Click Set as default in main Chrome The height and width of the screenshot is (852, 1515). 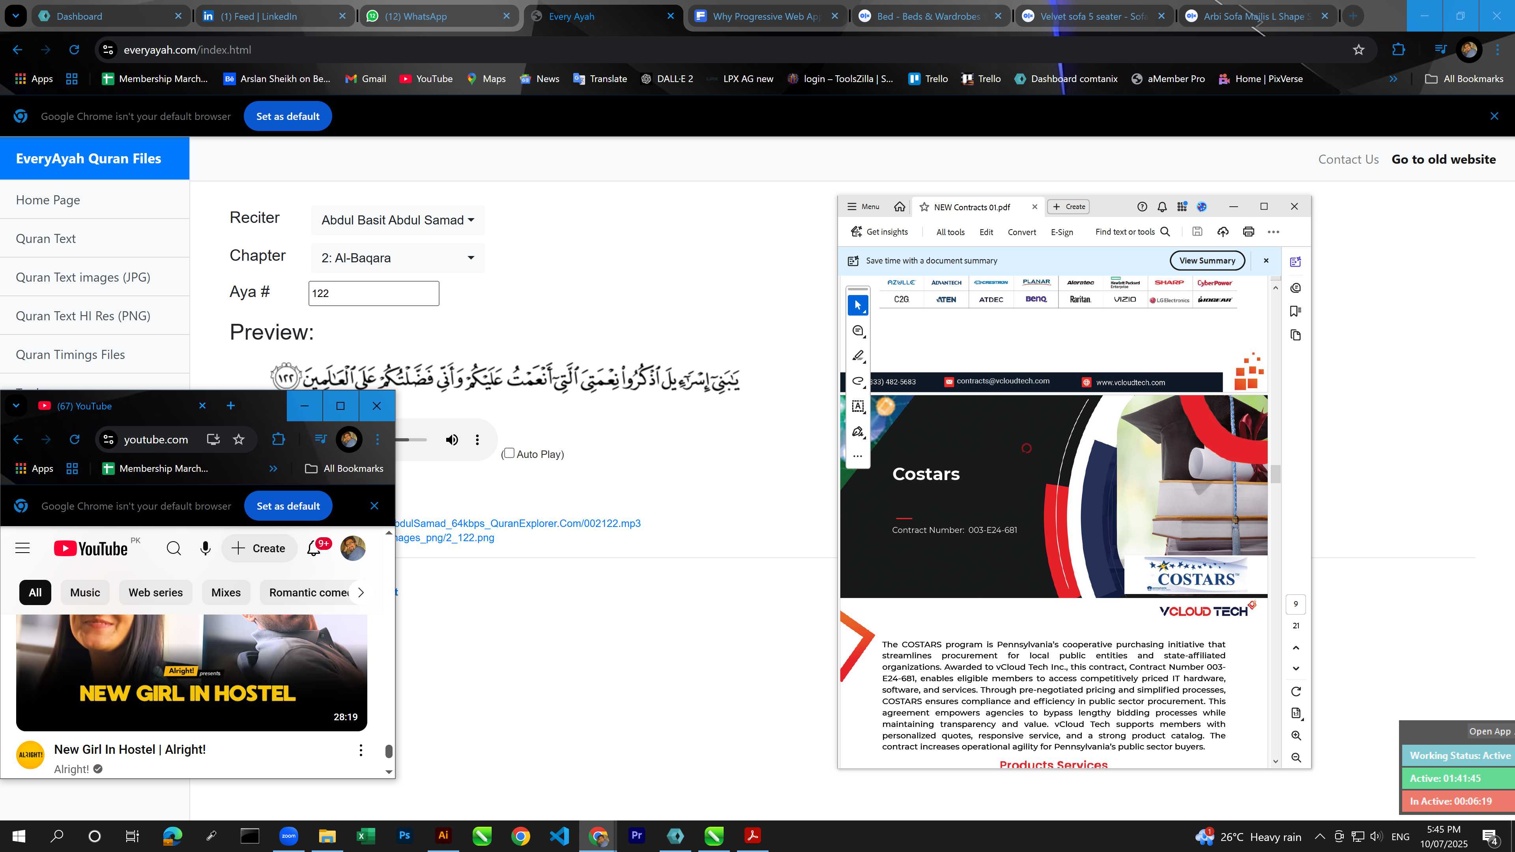(288, 116)
